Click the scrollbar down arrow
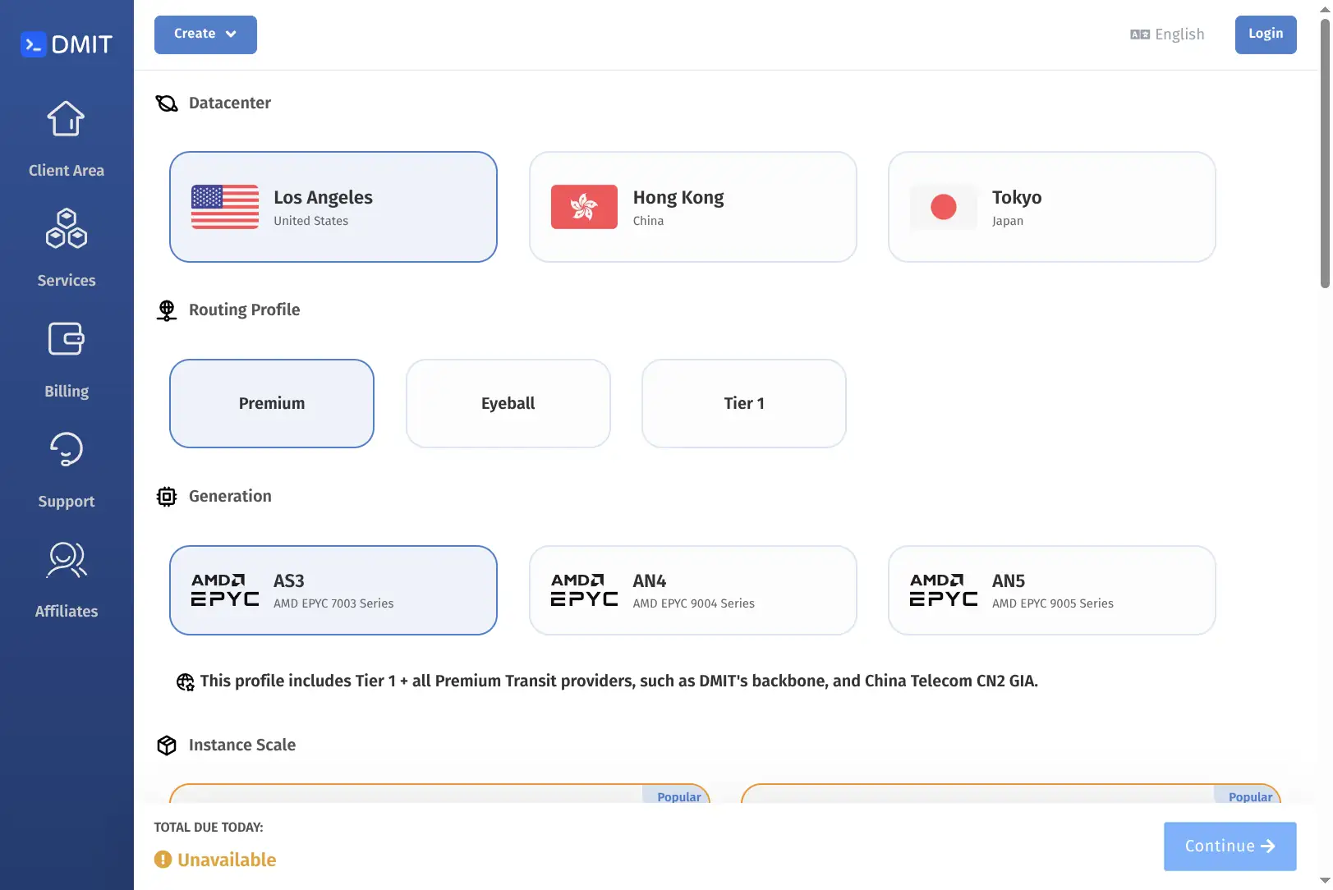The height and width of the screenshot is (890, 1333). [1325, 882]
